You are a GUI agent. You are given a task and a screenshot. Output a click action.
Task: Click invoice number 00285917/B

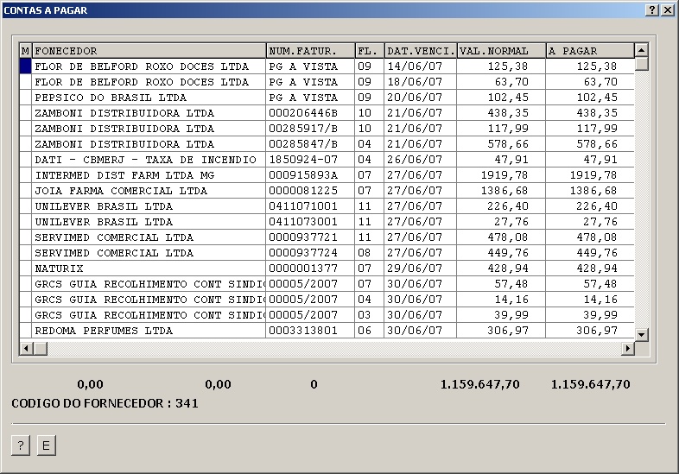(x=303, y=129)
